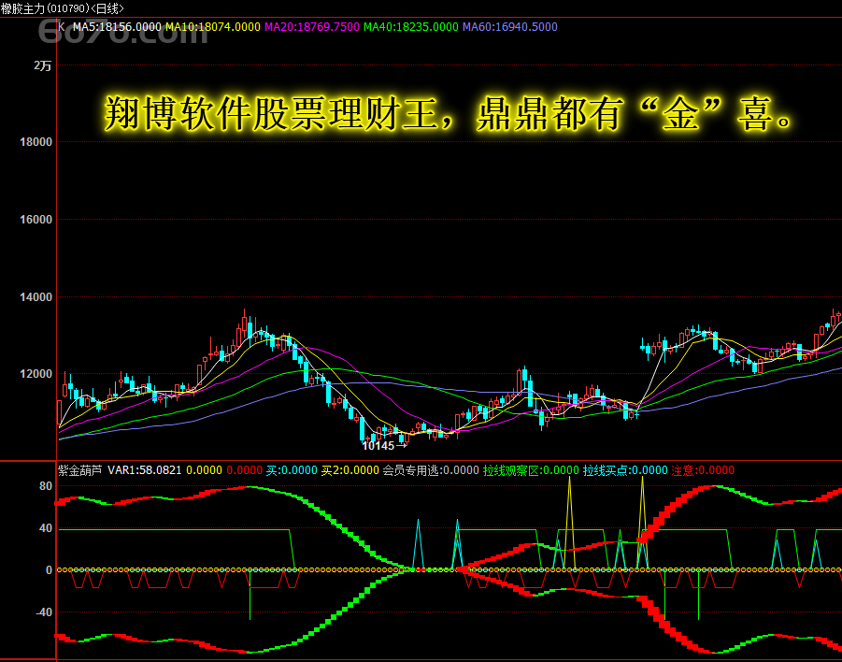Click the 18000 price axis label

[x=36, y=142]
